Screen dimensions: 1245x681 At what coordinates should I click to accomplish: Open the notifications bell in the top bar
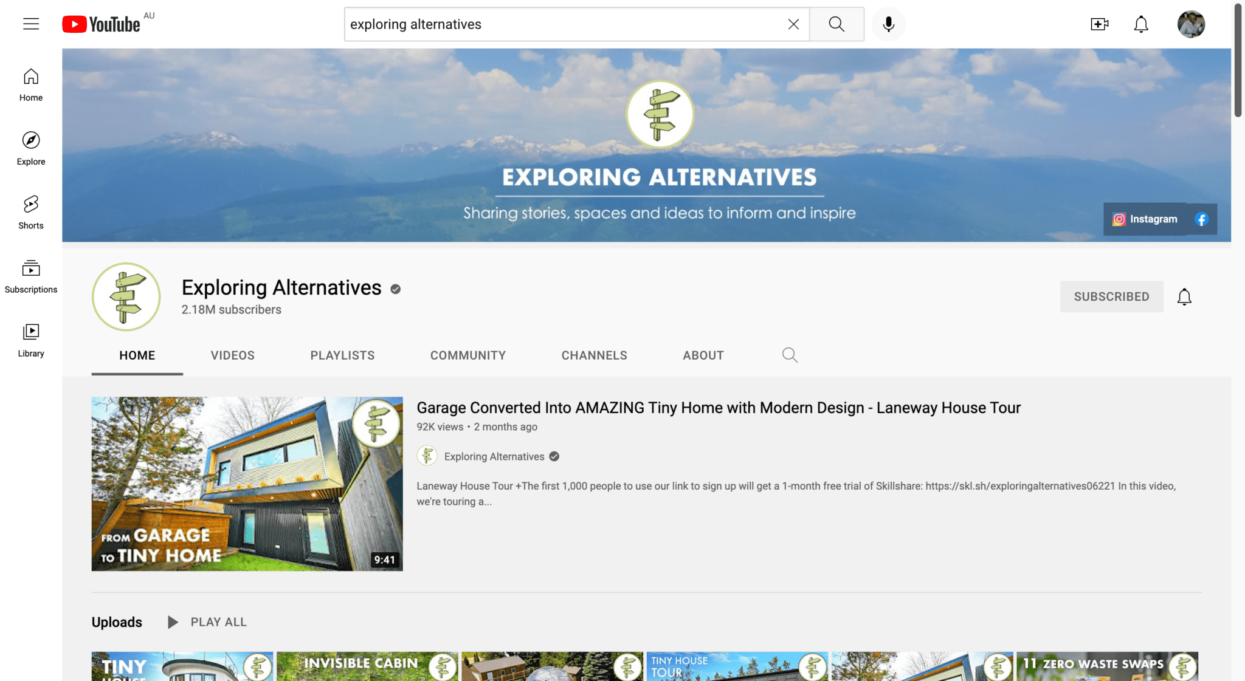point(1141,24)
